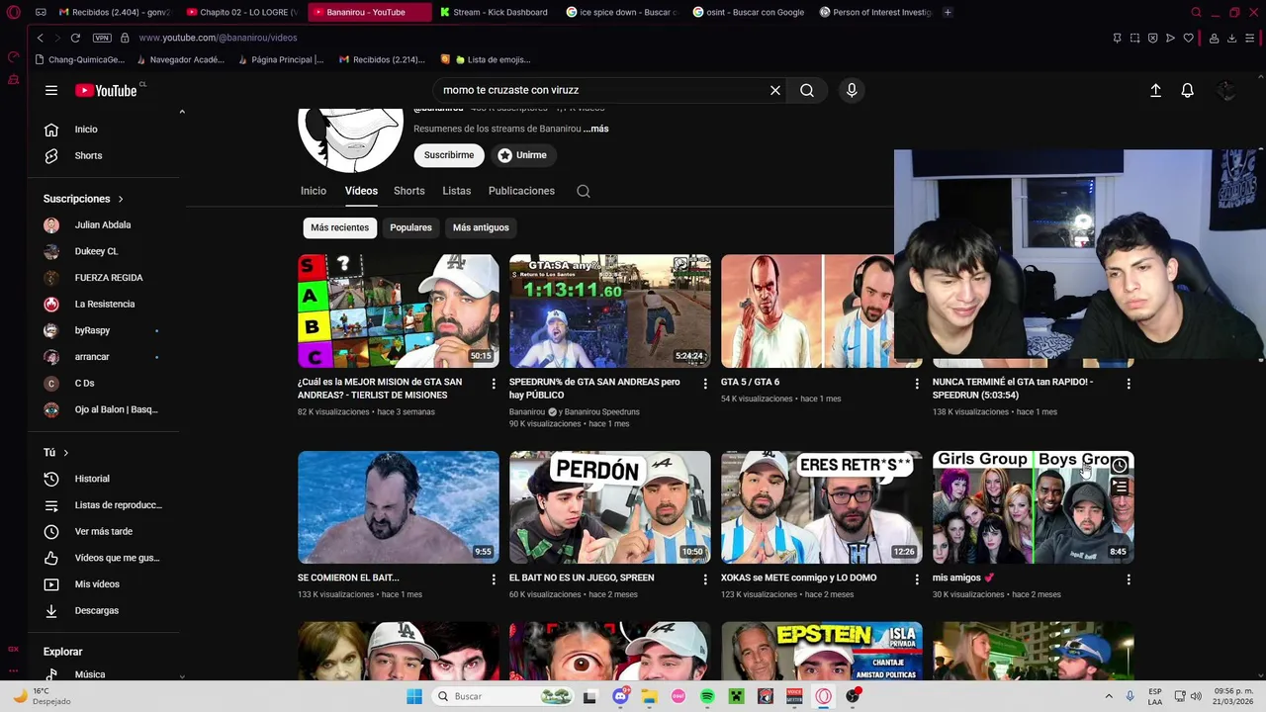
Task: Open options menu for SE COMIERON EL BAIT video
Action: [x=494, y=579]
